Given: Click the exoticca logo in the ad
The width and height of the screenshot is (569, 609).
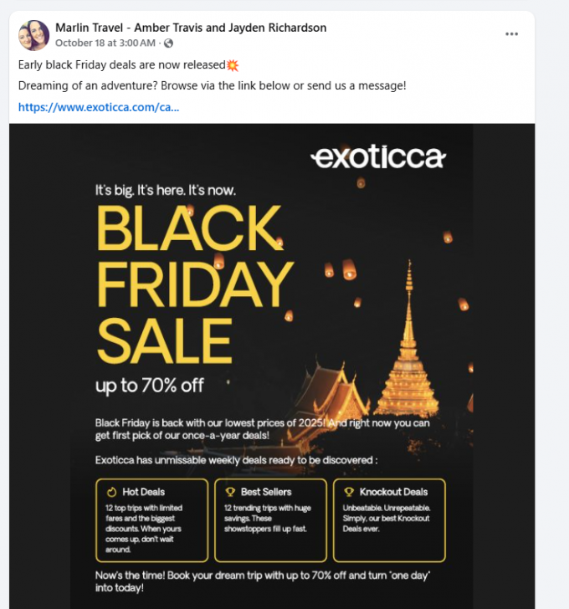Looking at the screenshot, I should 377,157.
